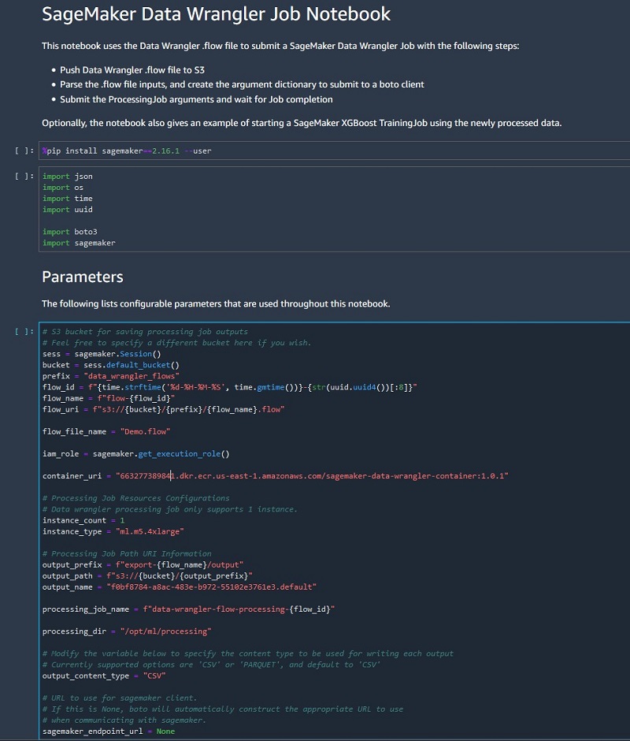The width and height of the screenshot is (630, 741).
Task: Click the output_name assignment line
Action: 180,587
